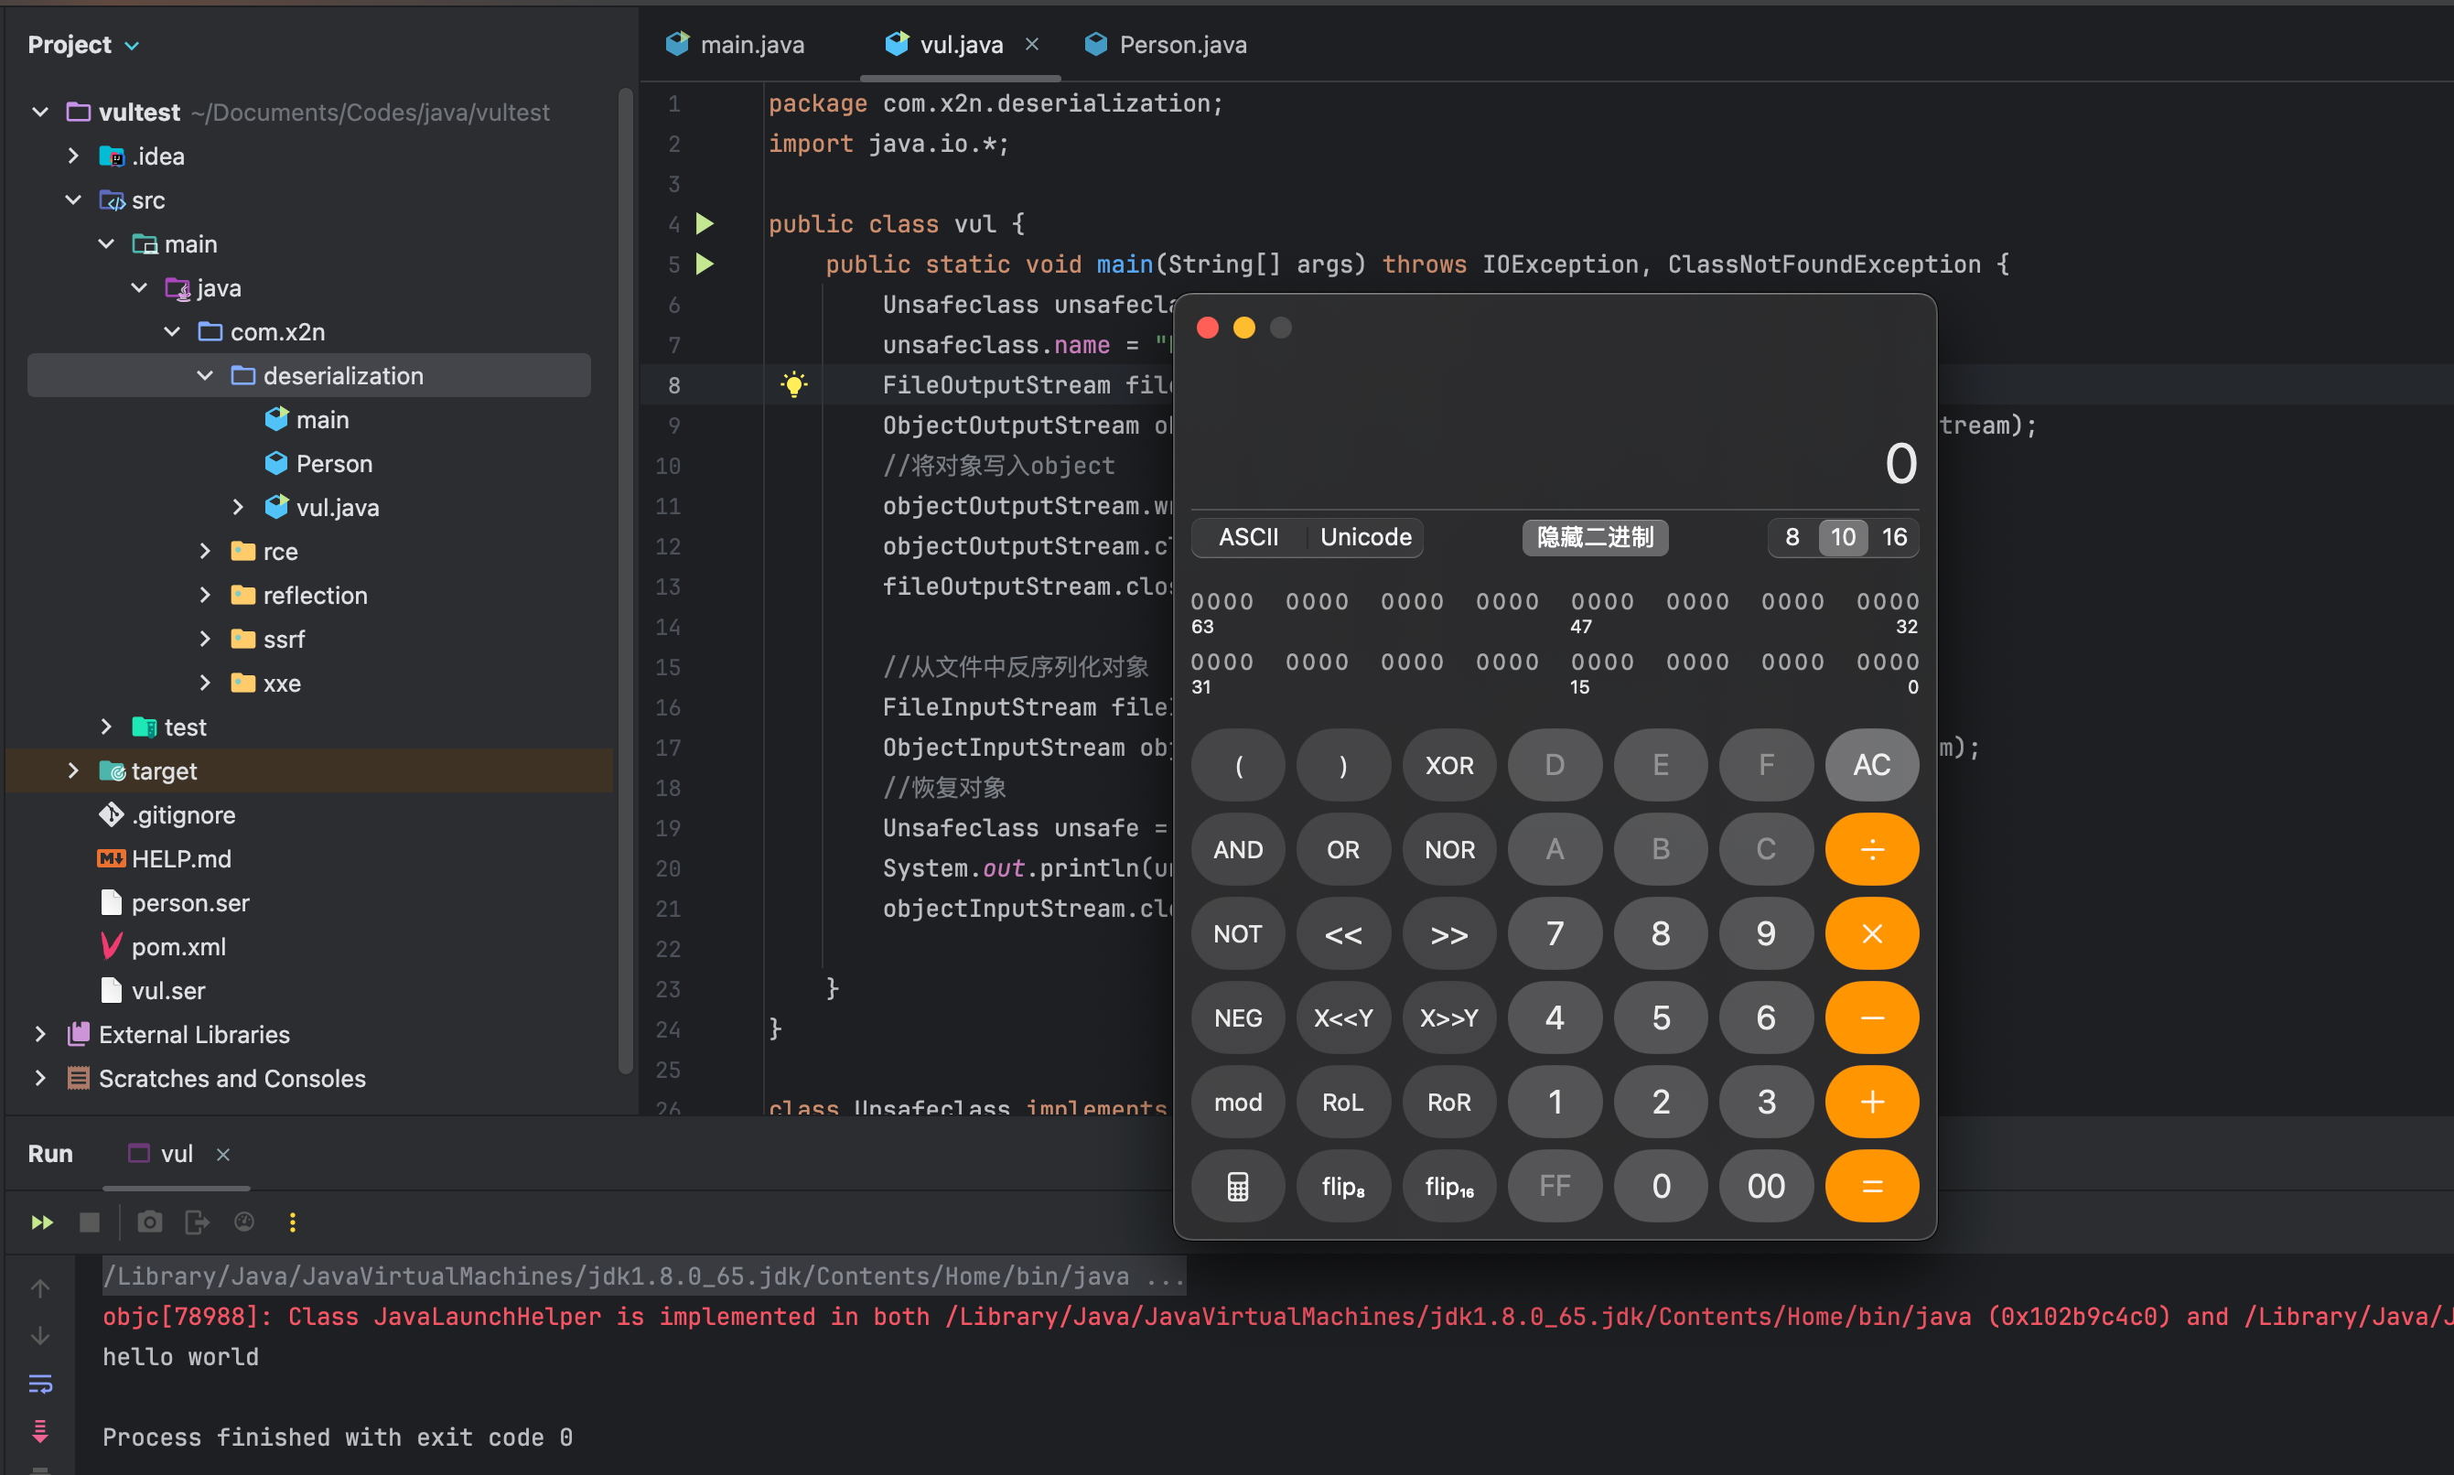Image resolution: width=2454 pixels, height=1475 pixels.
Task: Click the .gitignore file icon
Action: point(112,815)
